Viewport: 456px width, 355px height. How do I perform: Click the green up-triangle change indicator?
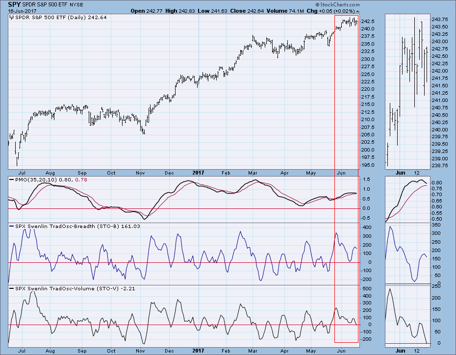357,11
